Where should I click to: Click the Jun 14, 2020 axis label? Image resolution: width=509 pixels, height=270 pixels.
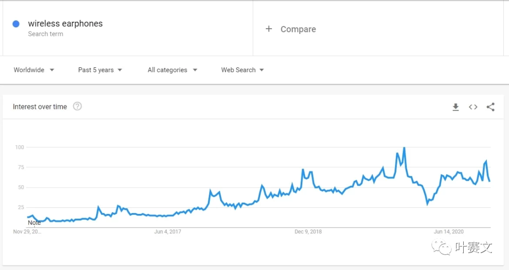[449, 231]
